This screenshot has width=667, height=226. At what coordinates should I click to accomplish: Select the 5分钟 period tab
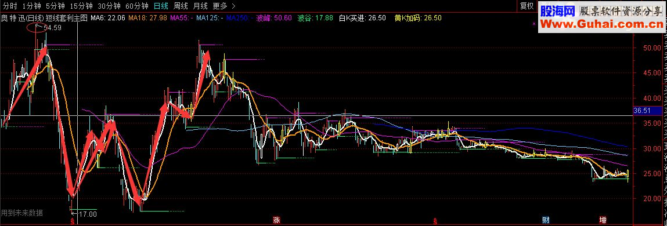pyautogui.click(x=55, y=6)
